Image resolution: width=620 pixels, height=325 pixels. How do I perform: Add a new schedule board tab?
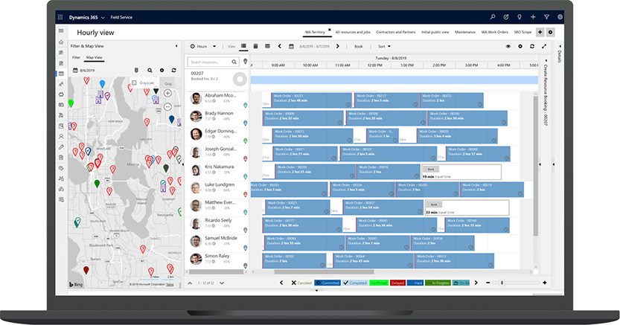coord(540,33)
